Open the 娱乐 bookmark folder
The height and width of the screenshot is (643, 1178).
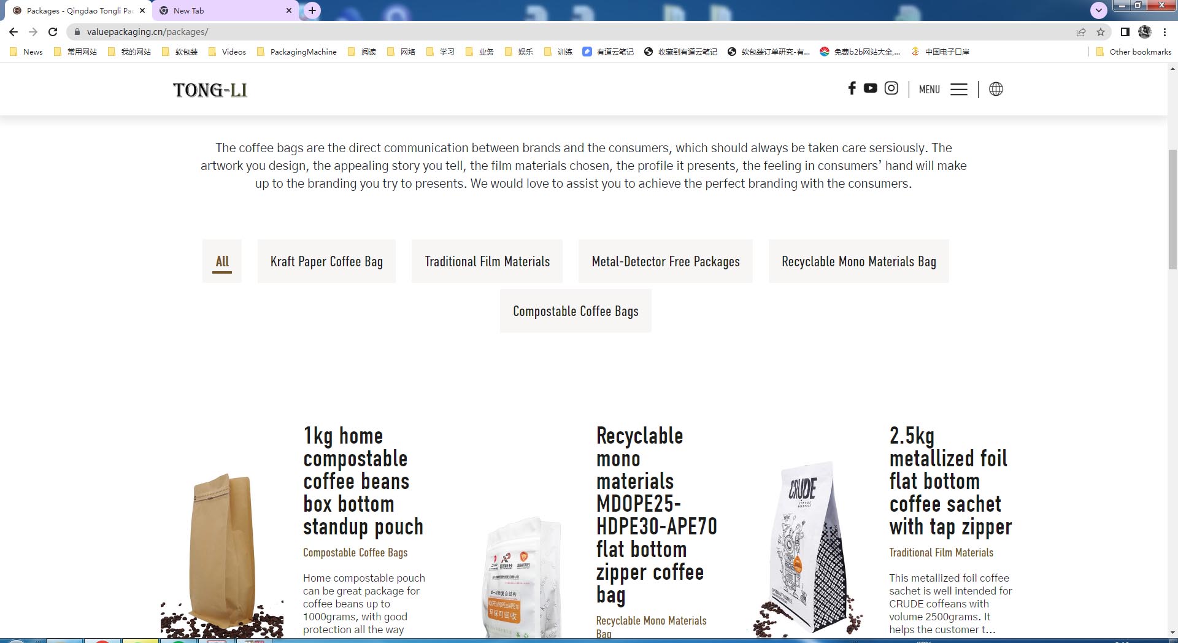click(x=519, y=52)
